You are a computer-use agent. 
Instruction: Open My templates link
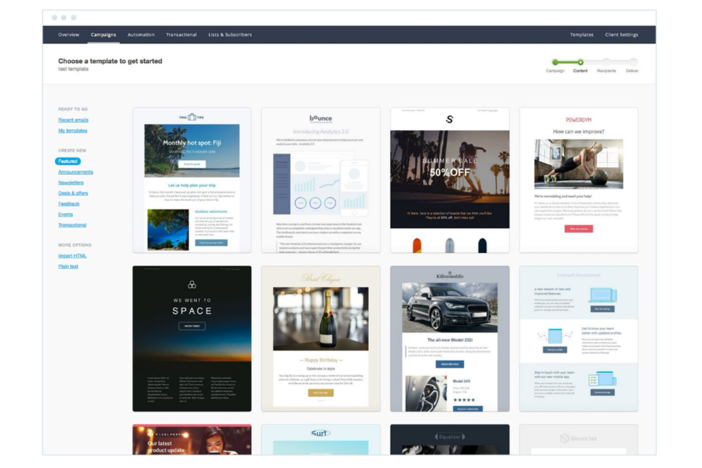coord(73,130)
